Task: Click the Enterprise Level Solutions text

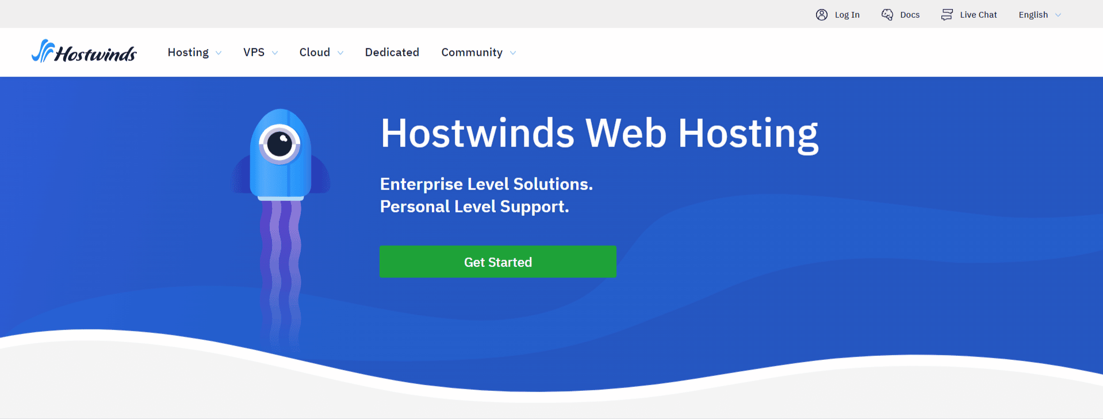Action: 487,184
